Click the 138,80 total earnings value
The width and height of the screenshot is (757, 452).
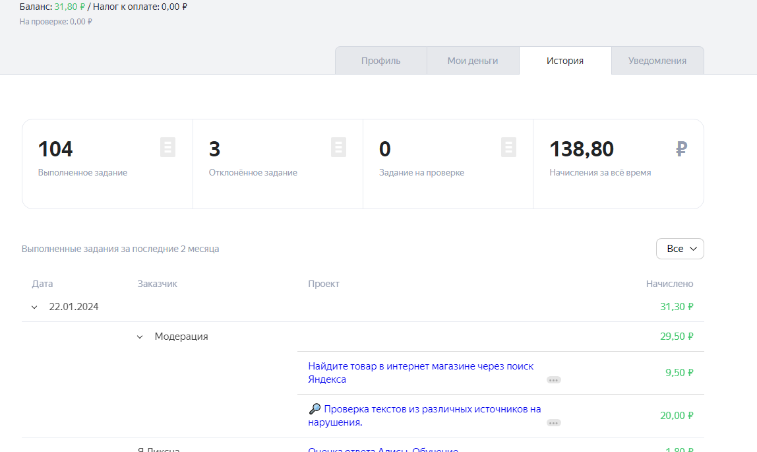[582, 148]
